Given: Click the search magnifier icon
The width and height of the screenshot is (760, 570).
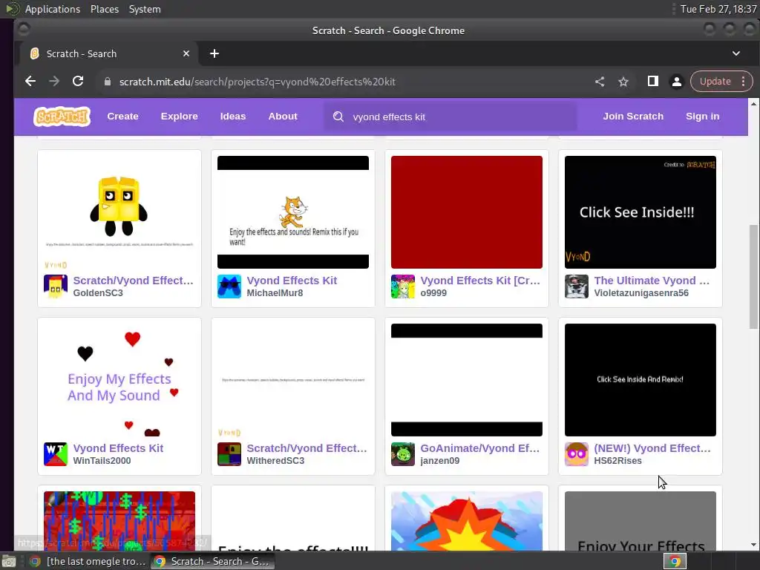Looking at the screenshot, I should click(x=338, y=117).
